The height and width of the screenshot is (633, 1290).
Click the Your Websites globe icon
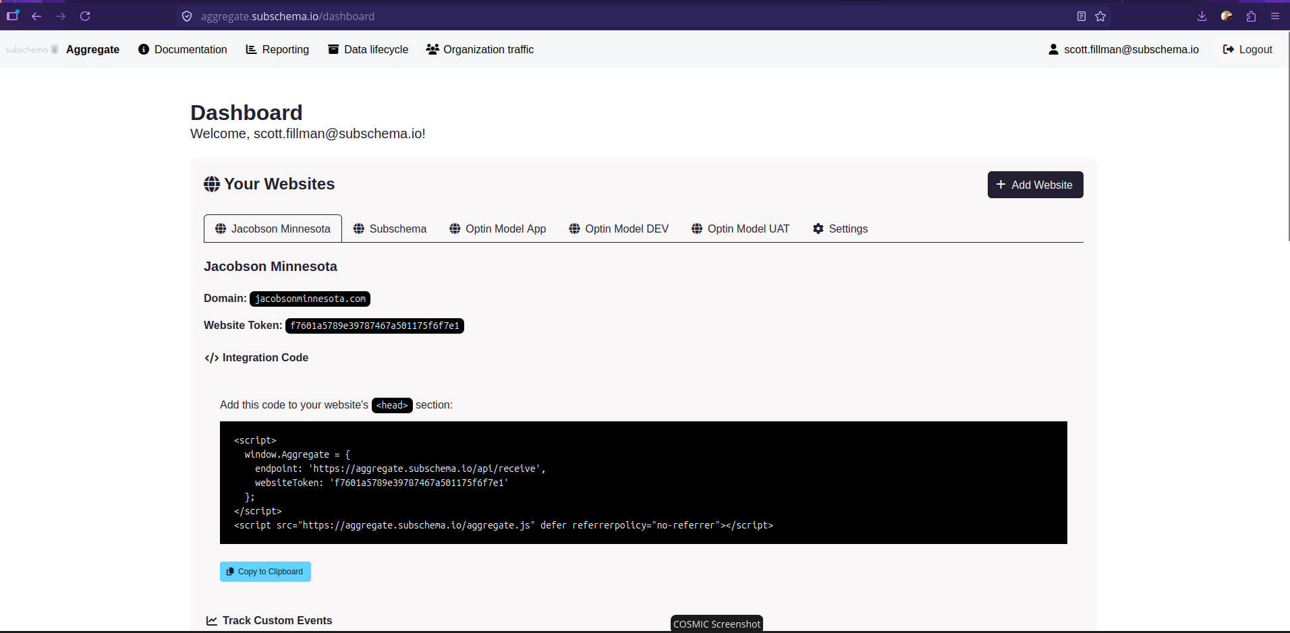point(212,184)
